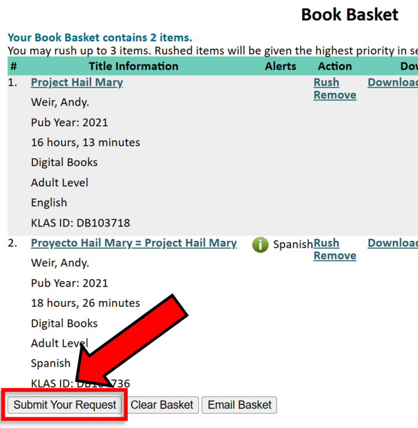Click Submit Your Request button
This screenshot has height=428, width=418.
point(65,405)
